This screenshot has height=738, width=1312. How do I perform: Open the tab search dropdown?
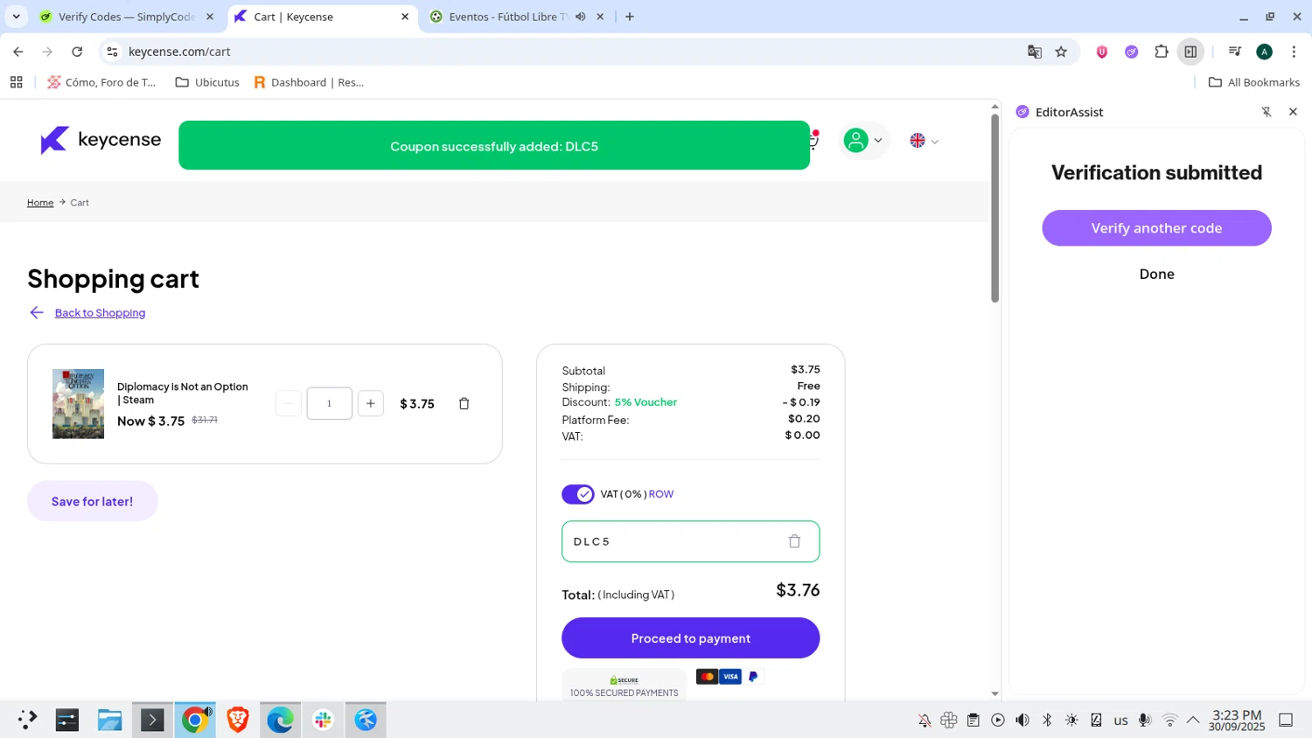(x=16, y=17)
